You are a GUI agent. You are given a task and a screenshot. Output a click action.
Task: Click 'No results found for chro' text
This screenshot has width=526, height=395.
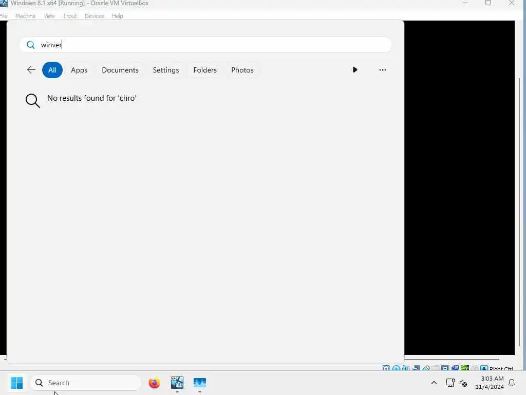pos(91,98)
